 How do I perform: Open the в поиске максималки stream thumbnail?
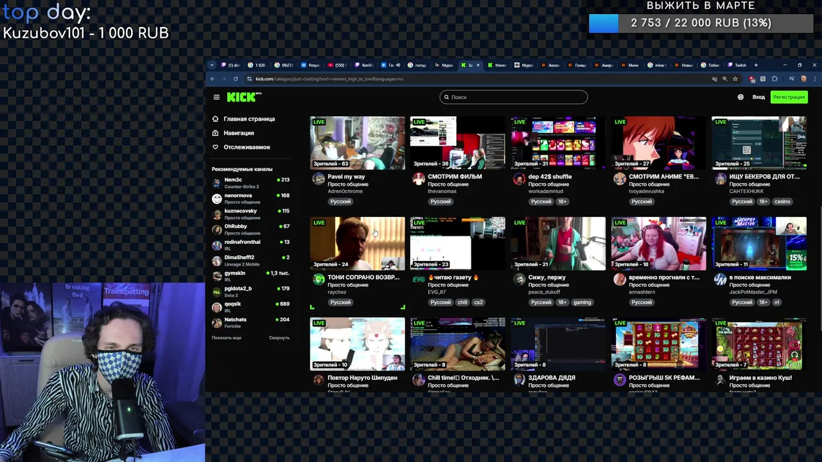pos(759,243)
